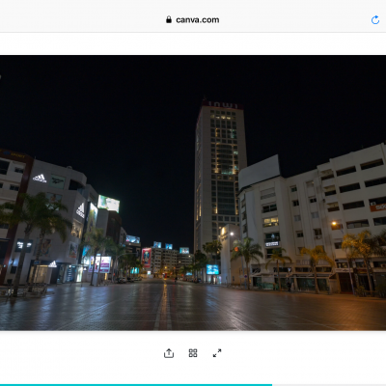This screenshot has height=386, width=386.
Task: Reload the canva.com page
Action: tap(375, 20)
